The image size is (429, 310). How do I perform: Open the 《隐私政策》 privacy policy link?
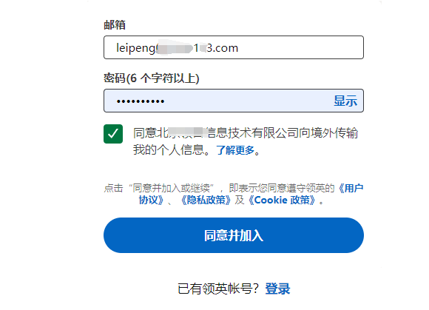[206, 200]
